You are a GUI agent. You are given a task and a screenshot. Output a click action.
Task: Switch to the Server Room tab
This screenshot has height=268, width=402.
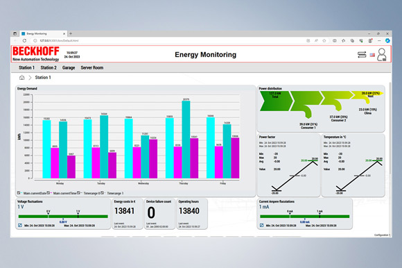(92, 68)
